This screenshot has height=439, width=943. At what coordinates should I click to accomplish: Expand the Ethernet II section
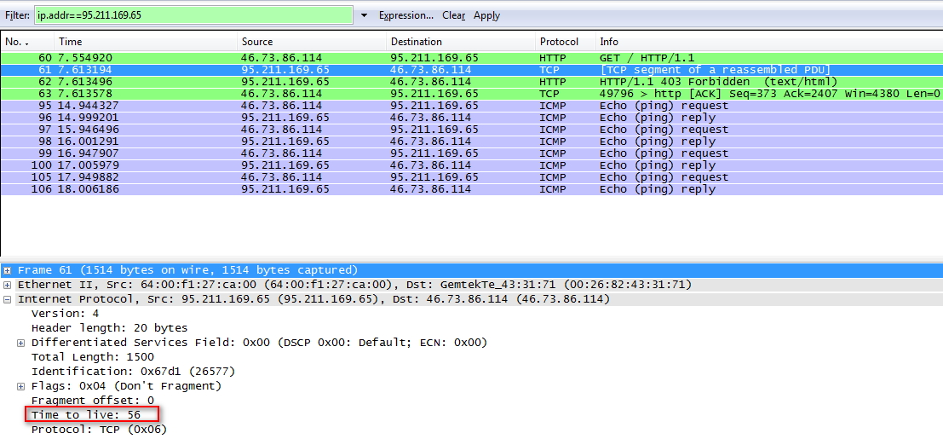click(x=8, y=285)
